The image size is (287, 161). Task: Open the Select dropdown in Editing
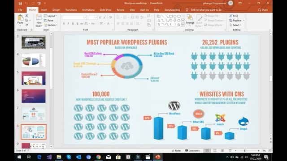(235, 25)
